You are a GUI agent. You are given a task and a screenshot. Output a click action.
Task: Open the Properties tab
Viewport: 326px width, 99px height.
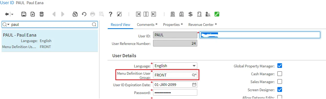[171, 25]
